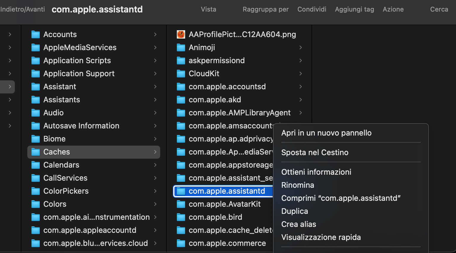Select the Caches folder icon
Viewport: 456px width, 253px height.
[35, 152]
